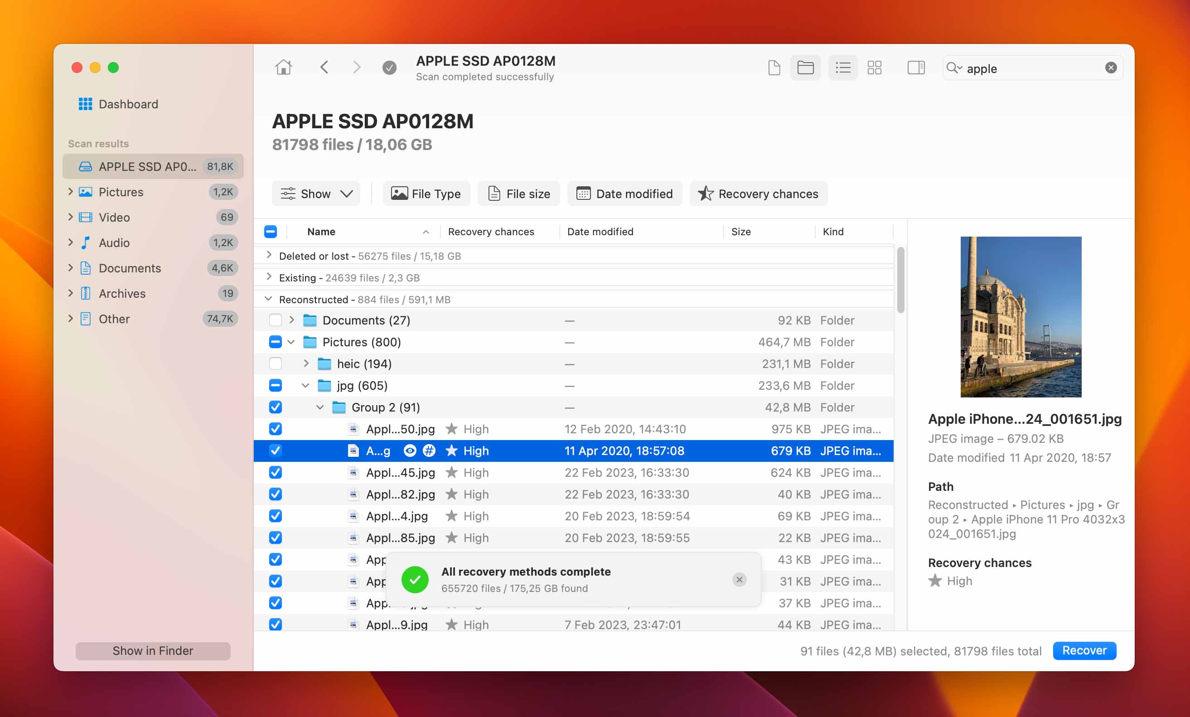The width and height of the screenshot is (1190, 717).
Task: Click the star icon on Appl...82.jpg row
Action: coord(451,494)
